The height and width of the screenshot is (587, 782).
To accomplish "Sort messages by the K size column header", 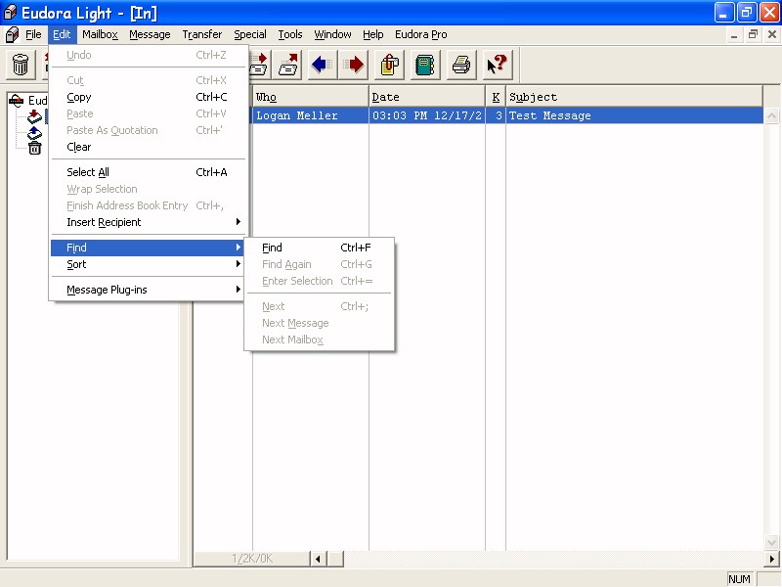I will point(496,97).
